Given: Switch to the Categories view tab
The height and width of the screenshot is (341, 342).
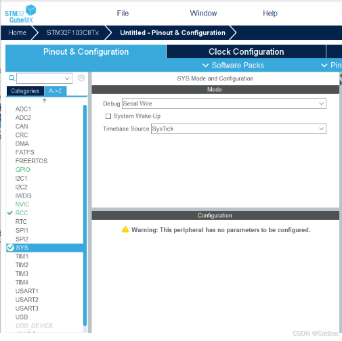Looking at the screenshot, I should [25, 91].
